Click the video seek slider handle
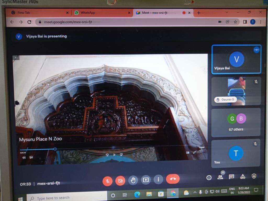 pos(55,149)
